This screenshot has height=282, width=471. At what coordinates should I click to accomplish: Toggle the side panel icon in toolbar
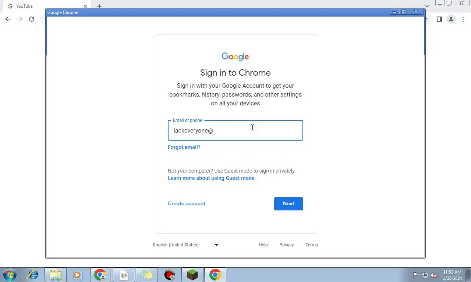[439, 19]
